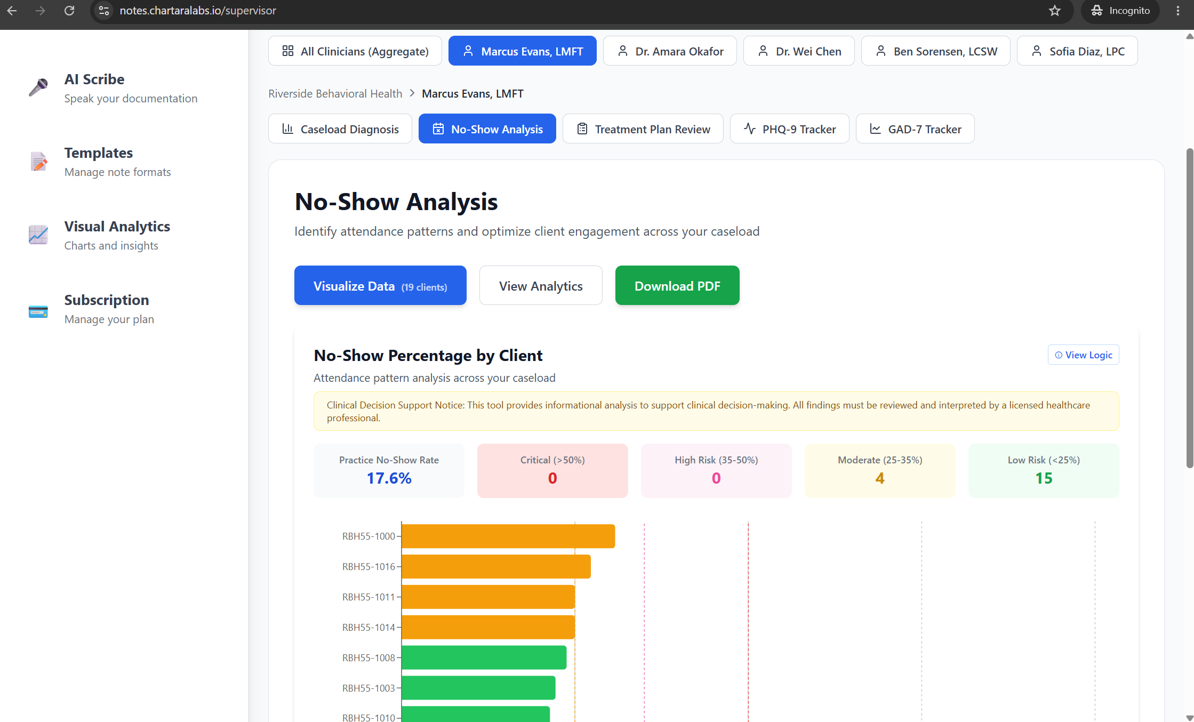
Task: Click the browser back arrow
Action: pyautogui.click(x=12, y=11)
